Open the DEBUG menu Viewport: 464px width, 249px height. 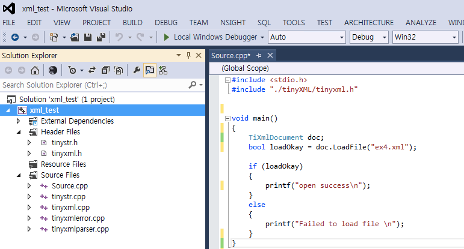point(166,23)
